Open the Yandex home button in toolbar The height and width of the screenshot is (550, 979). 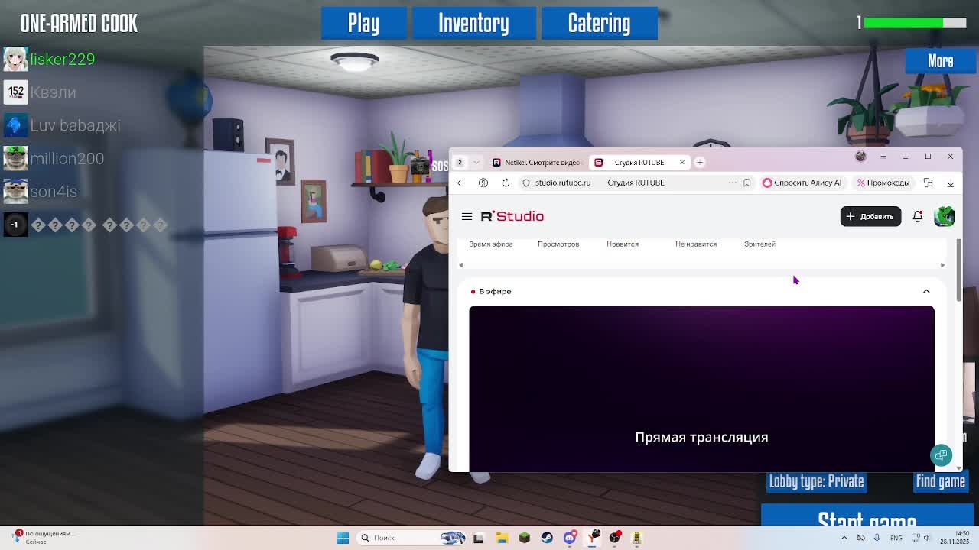pyautogui.click(x=483, y=183)
